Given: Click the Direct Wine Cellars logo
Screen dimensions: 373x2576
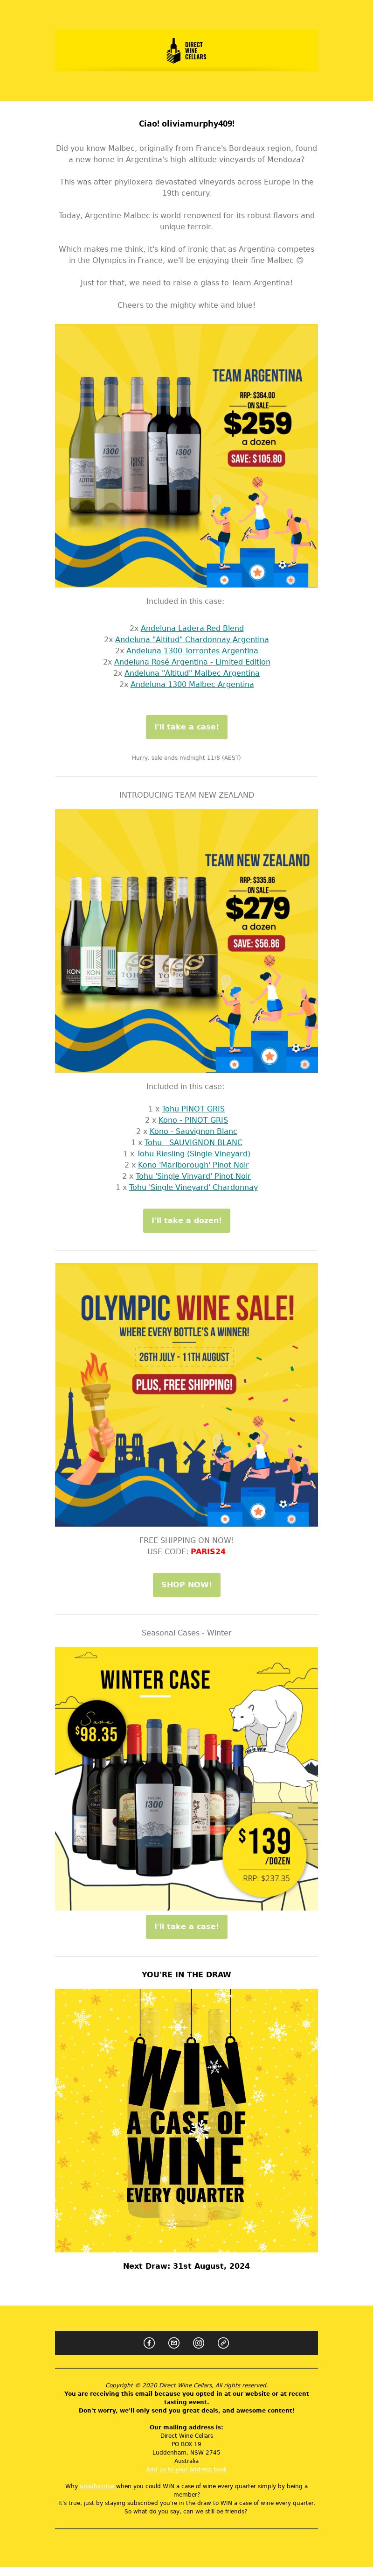Looking at the screenshot, I should click(186, 50).
